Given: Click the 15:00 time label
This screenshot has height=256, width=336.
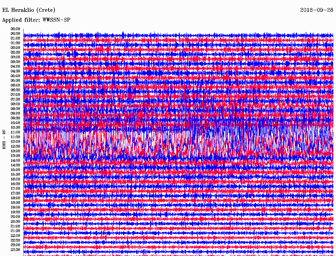Looking at the screenshot, I should [15, 170].
